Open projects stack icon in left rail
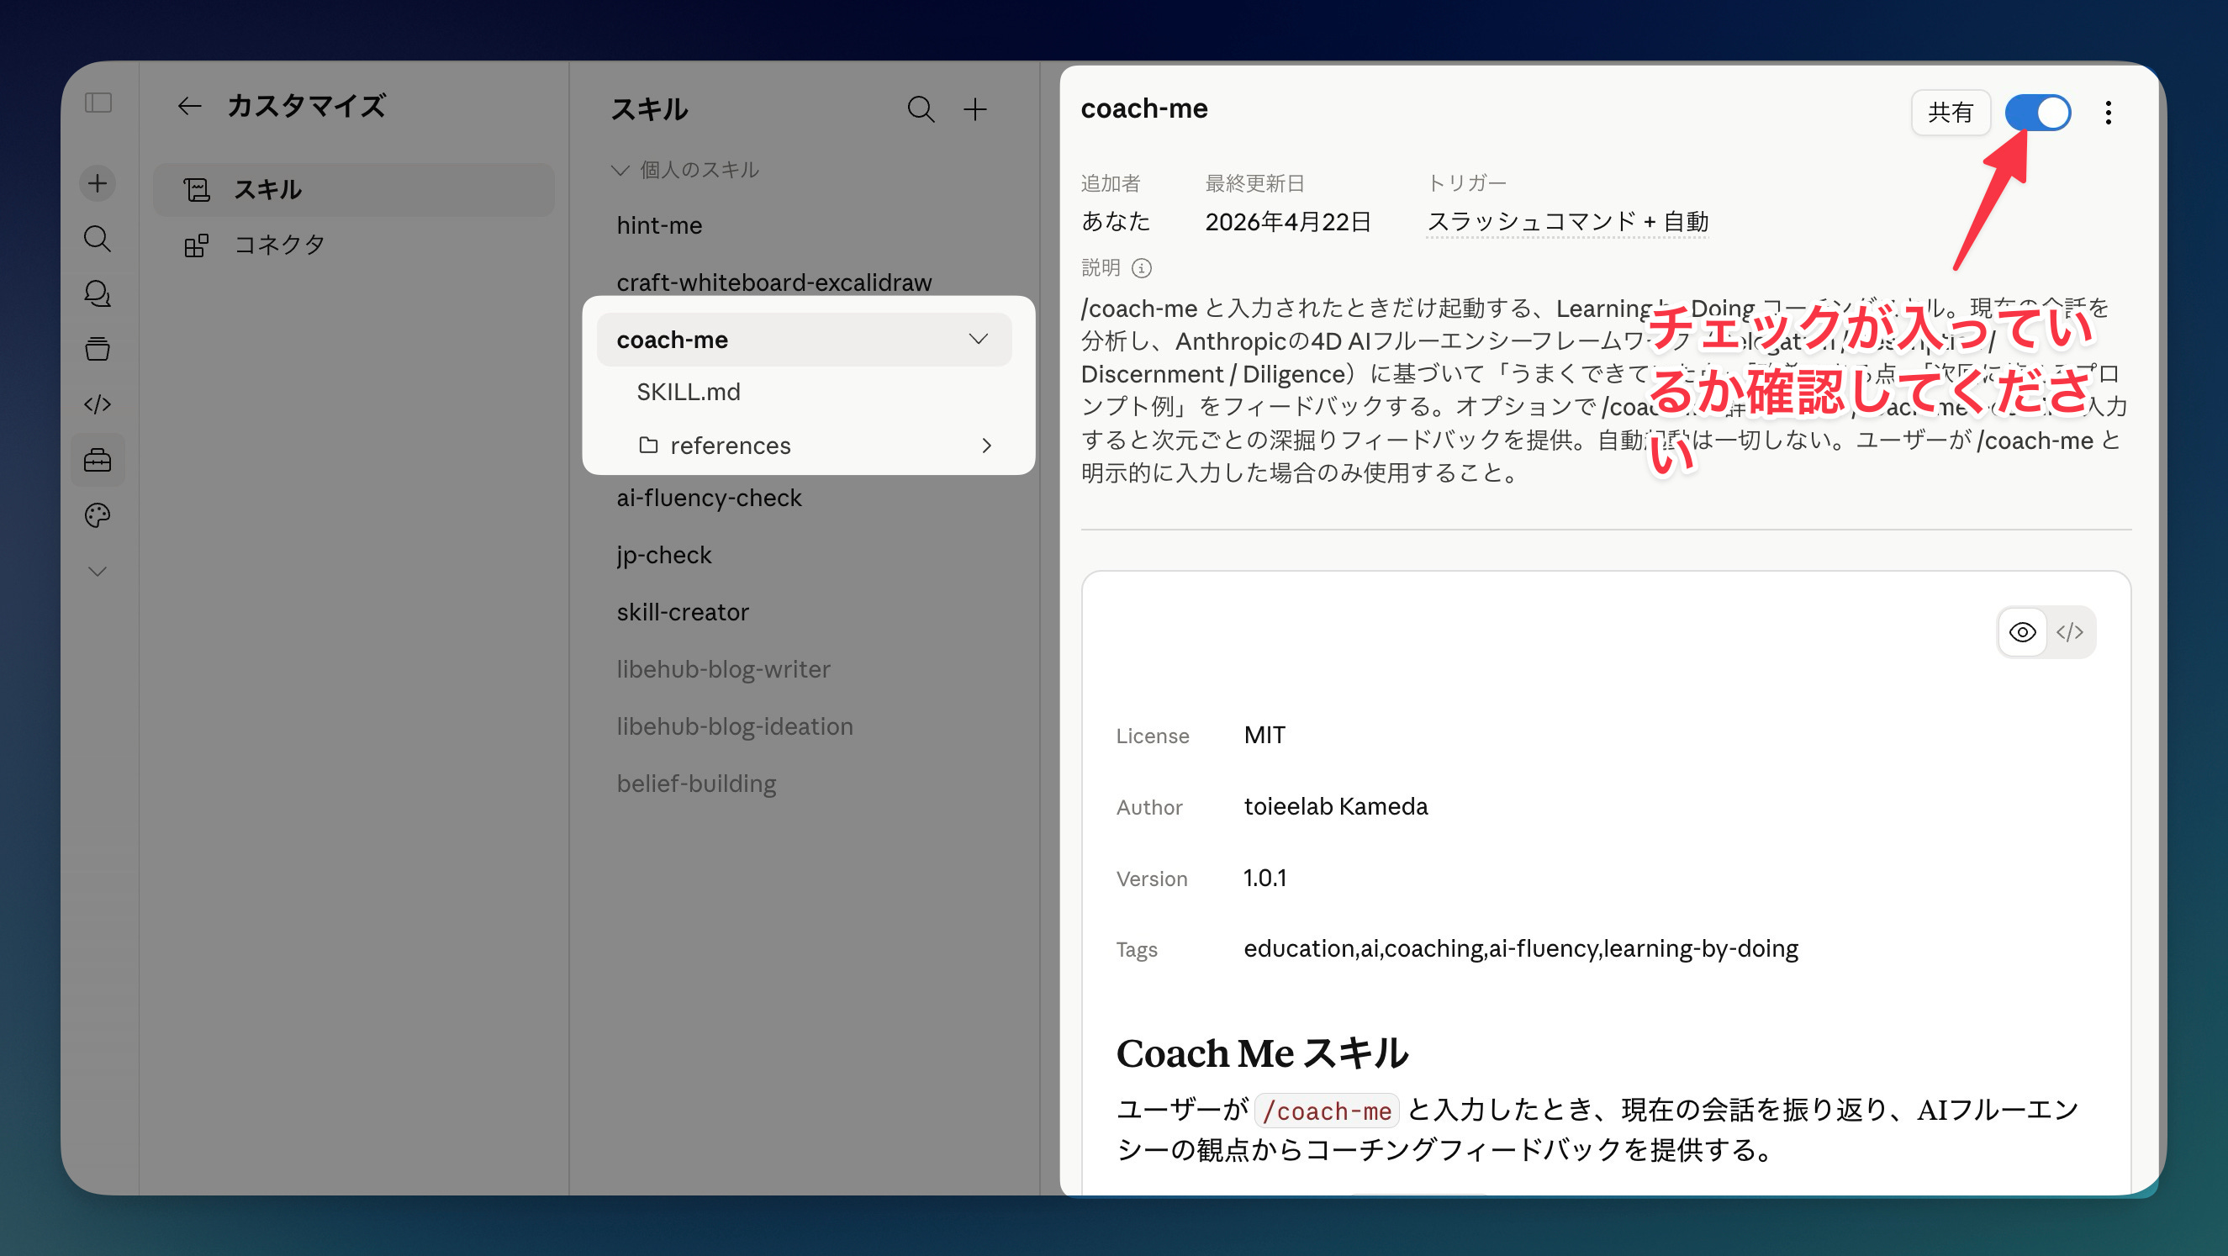2228x1256 pixels. pyautogui.click(x=98, y=349)
